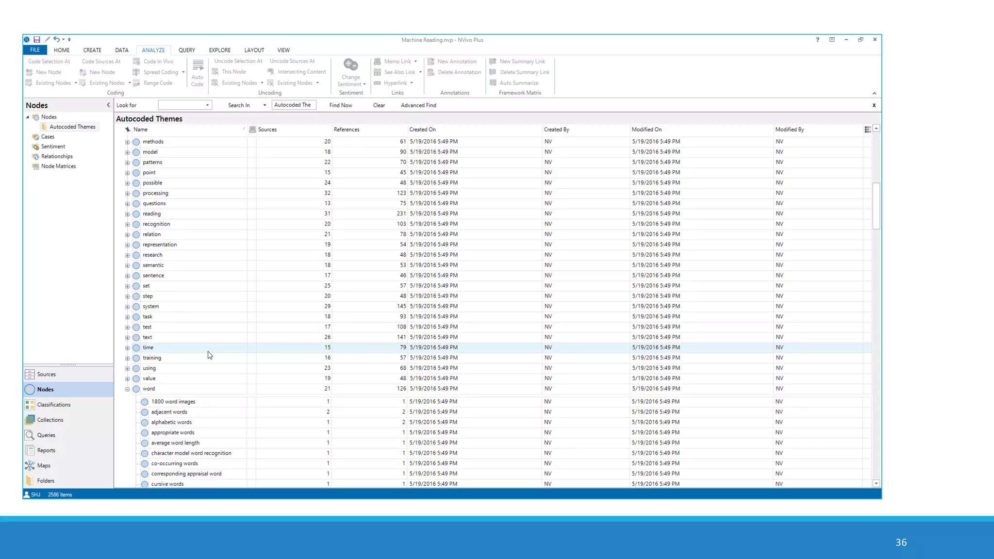The image size is (994, 559).
Task: Click Find Now button
Action: click(341, 105)
